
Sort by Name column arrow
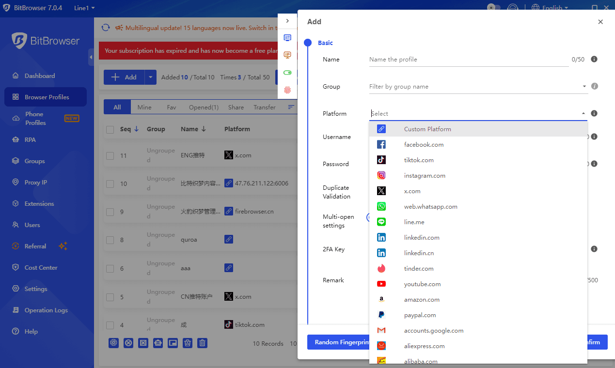204,129
